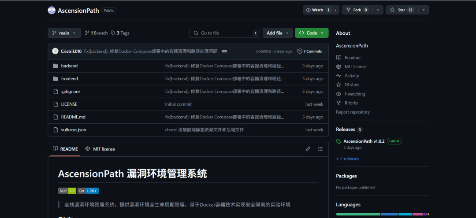Click the vulfocus.json file icon

click(x=56, y=129)
